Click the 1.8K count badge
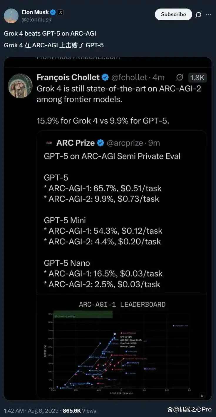216x417 pixels. 197,78
